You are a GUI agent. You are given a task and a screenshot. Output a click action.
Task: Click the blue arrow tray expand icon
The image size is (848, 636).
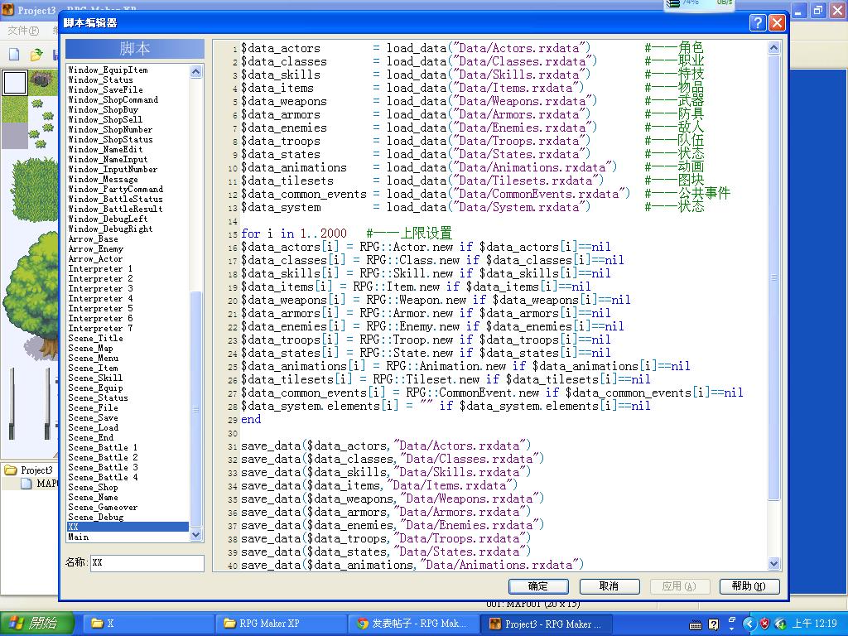click(749, 624)
